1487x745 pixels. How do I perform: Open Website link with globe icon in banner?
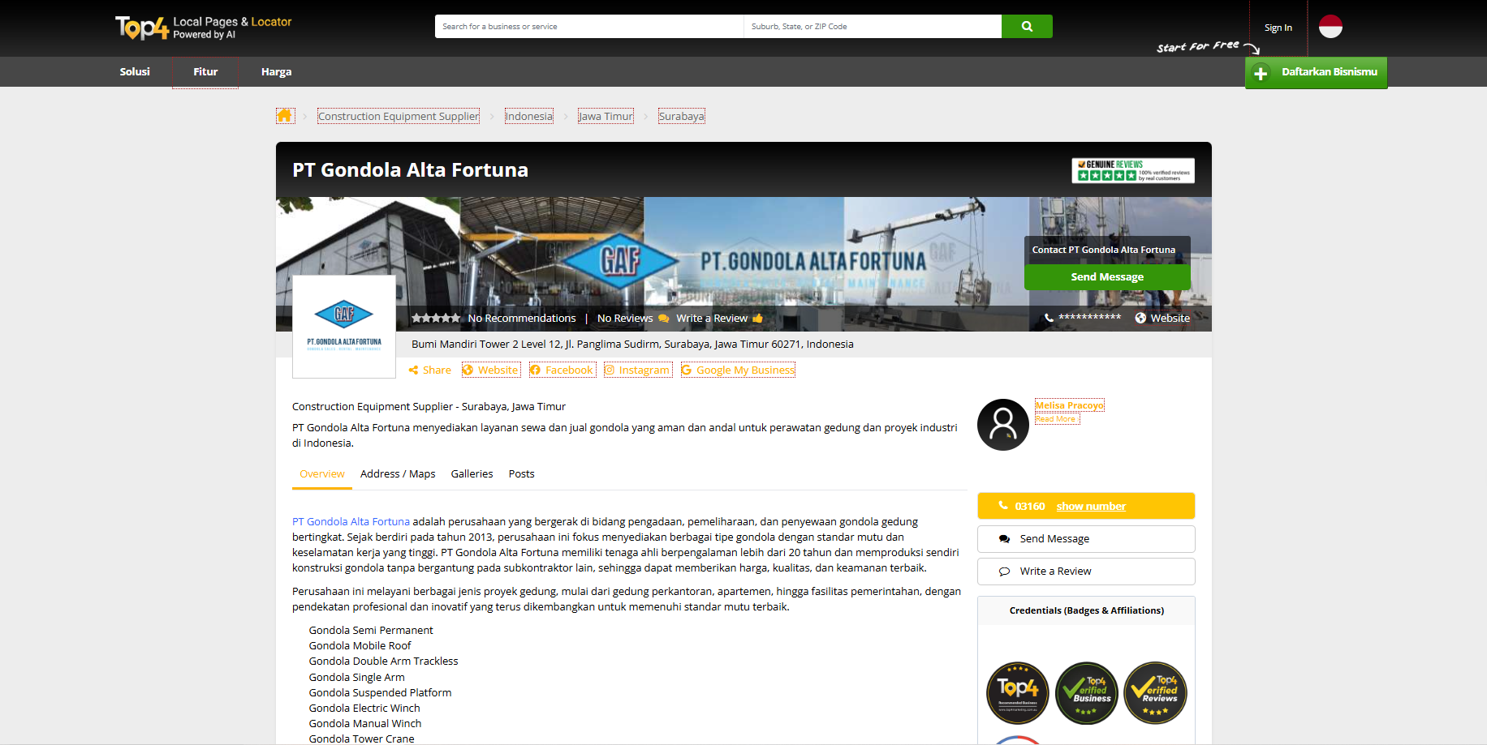click(1162, 318)
